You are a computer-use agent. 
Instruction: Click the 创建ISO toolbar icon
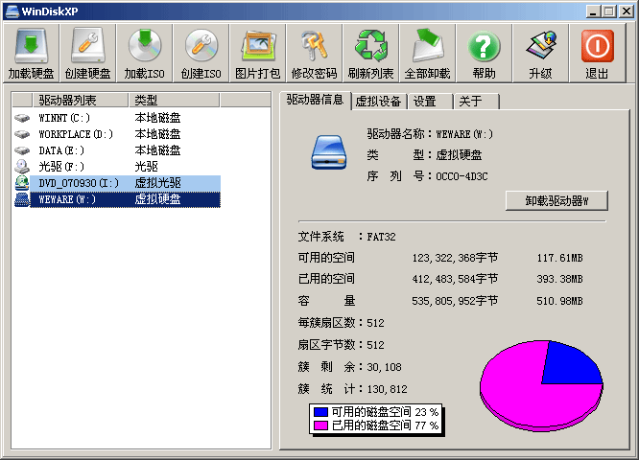pos(201,55)
